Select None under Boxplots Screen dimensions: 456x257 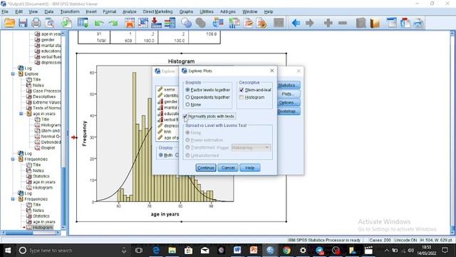(x=187, y=104)
